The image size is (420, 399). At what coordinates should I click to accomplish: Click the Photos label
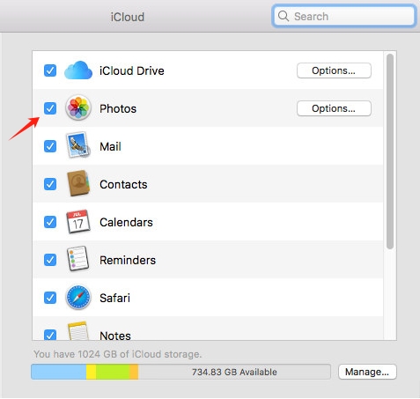pyautogui.click(x=118, y=109)
